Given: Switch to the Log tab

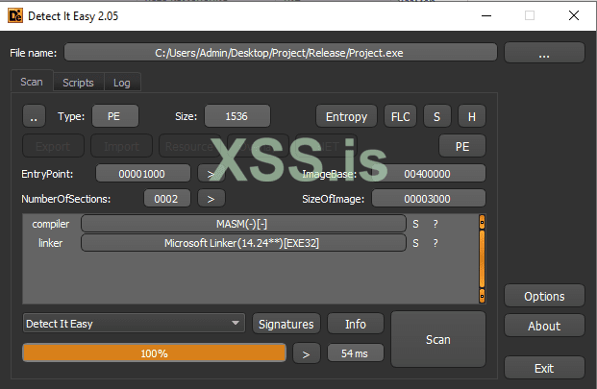Looking at the screenshot, I should 122,83.
